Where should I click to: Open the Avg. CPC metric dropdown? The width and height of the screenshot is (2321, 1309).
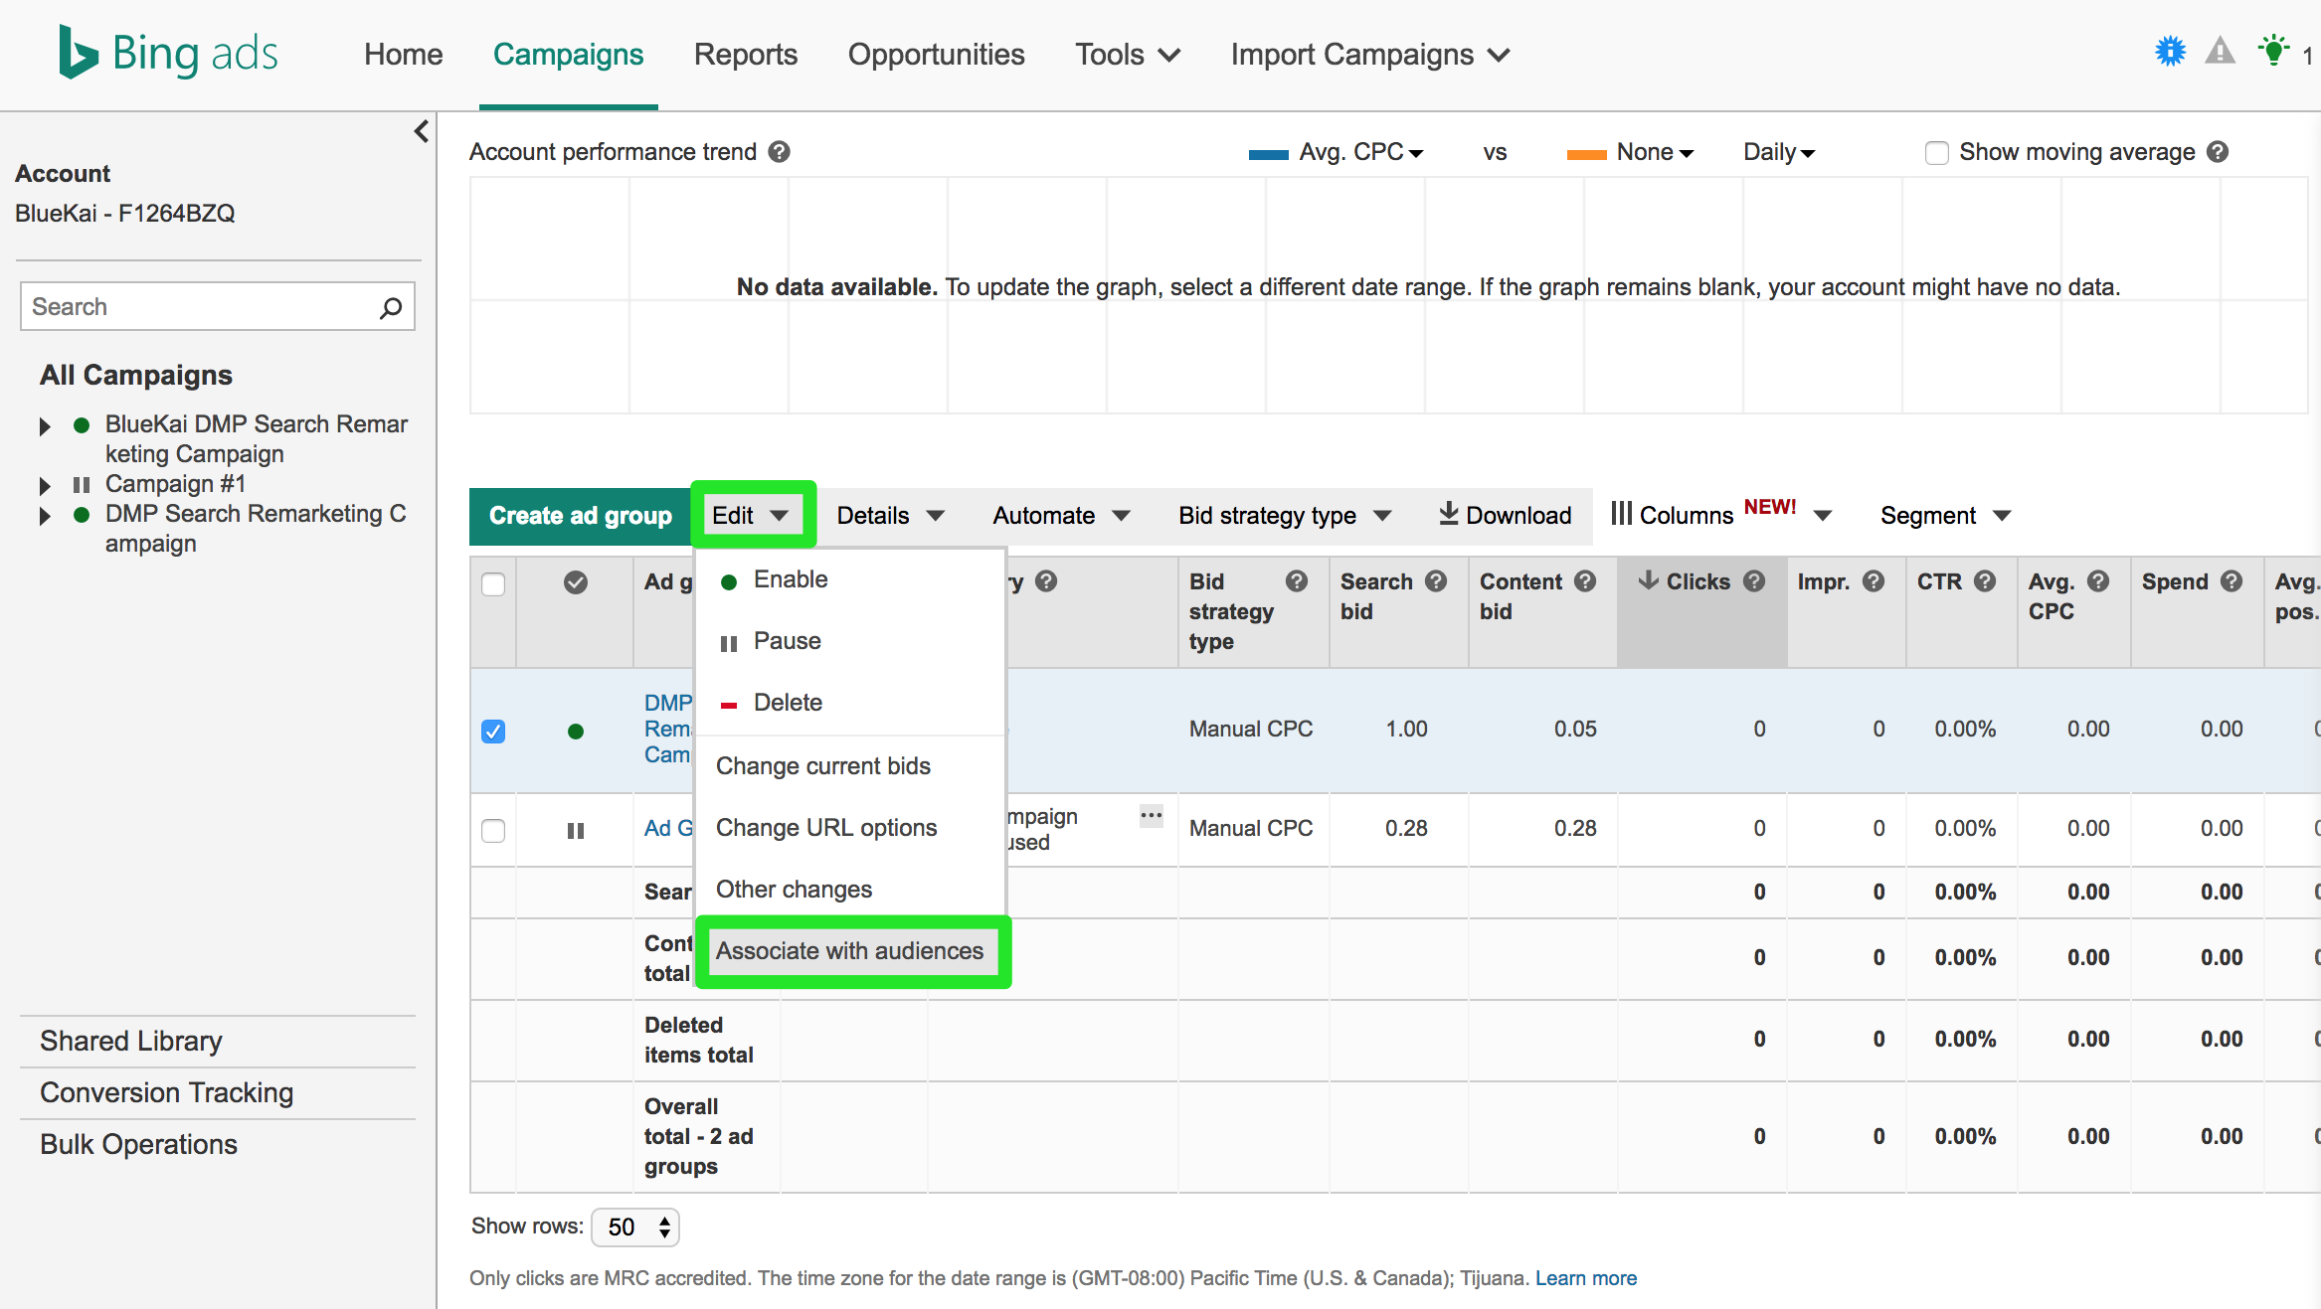coord(1360,153)
